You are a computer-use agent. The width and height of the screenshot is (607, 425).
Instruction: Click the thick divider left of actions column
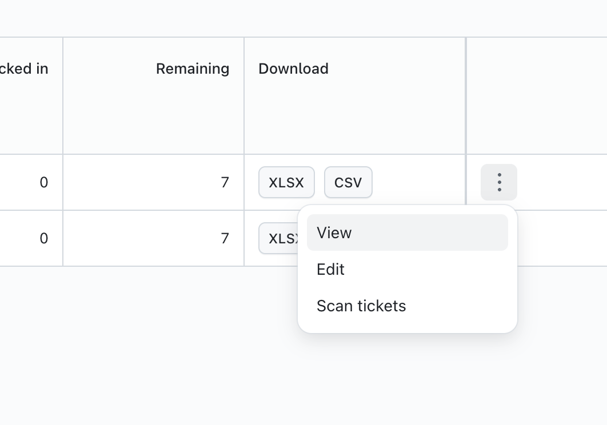(466, 95)
